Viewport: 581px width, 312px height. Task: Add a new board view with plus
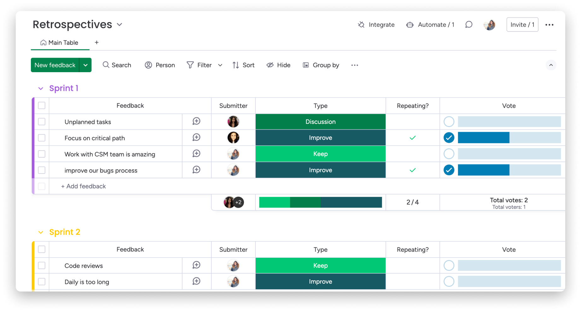click(97, 43)
